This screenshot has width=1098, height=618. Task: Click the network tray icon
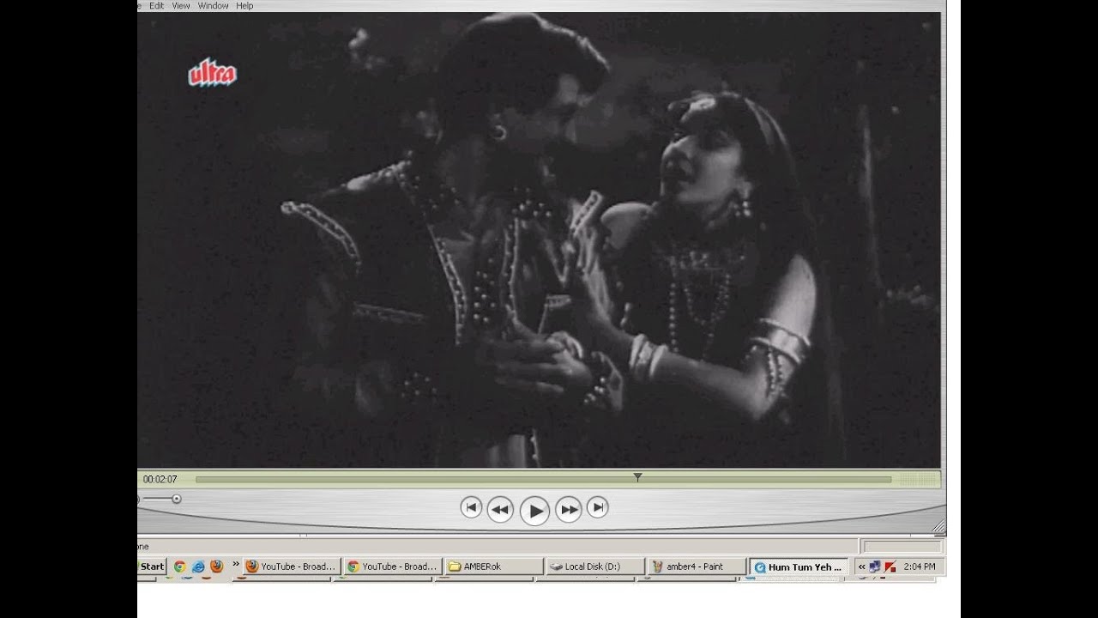875,566
